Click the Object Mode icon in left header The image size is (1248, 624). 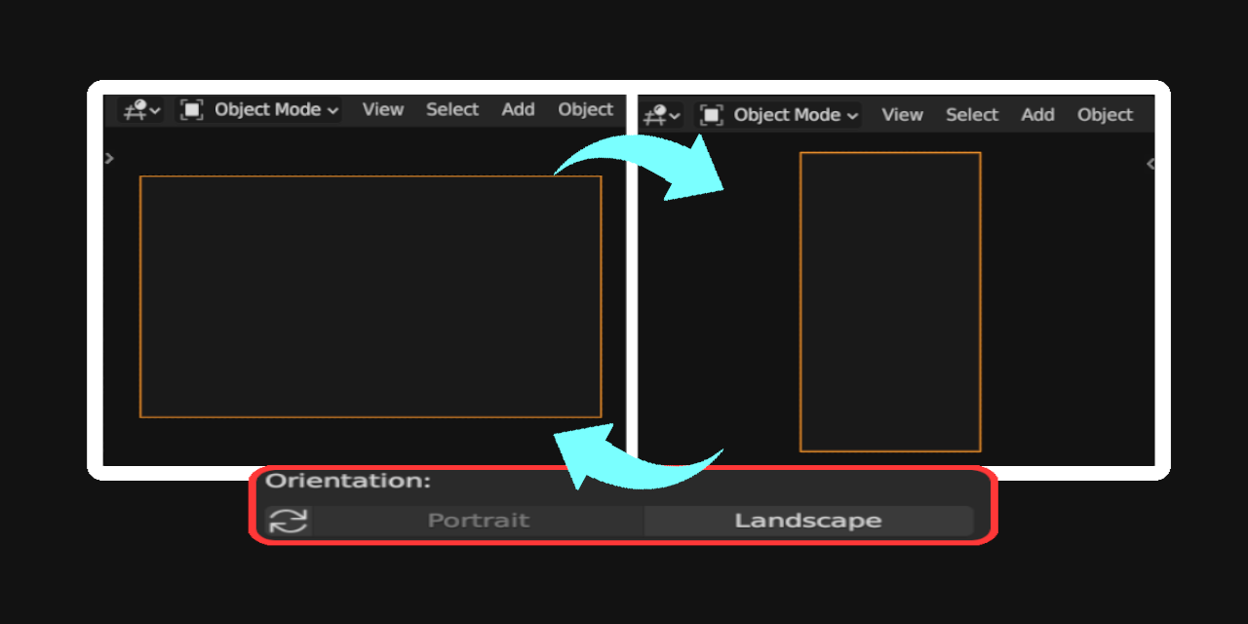[x=191, y=109]
